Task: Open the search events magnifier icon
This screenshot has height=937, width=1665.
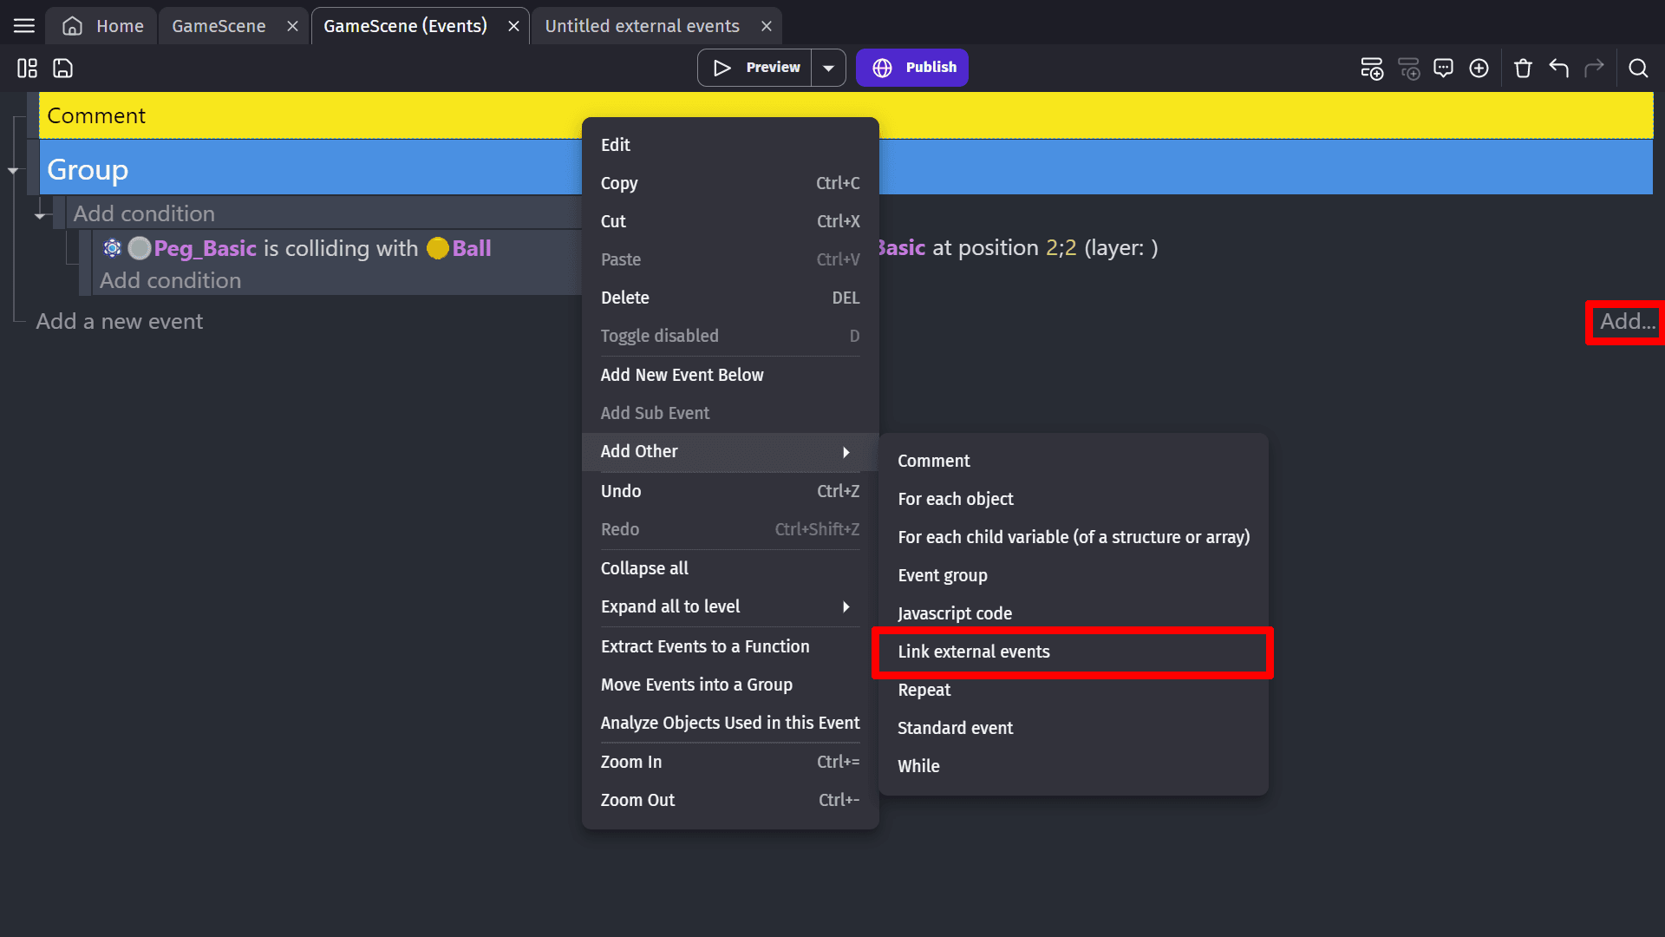Action: 1638,68
